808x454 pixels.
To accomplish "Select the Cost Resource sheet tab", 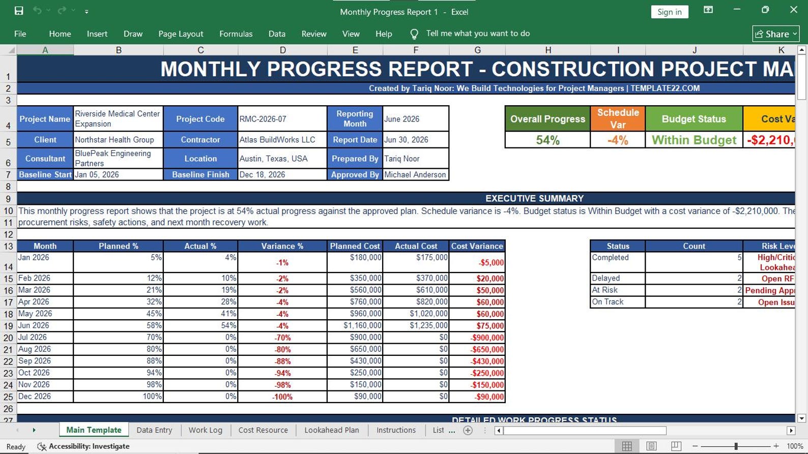I will tap(263, 430).
